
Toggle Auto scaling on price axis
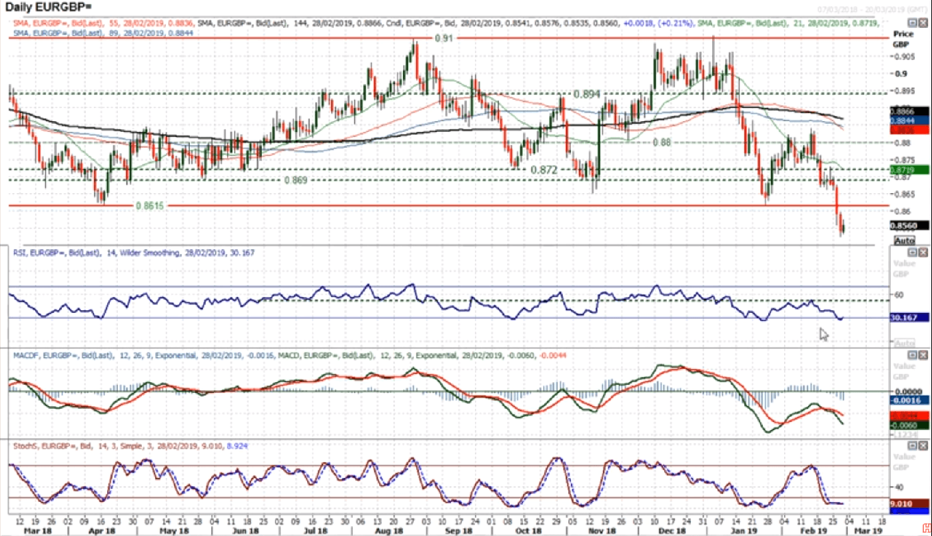(904, 240)
